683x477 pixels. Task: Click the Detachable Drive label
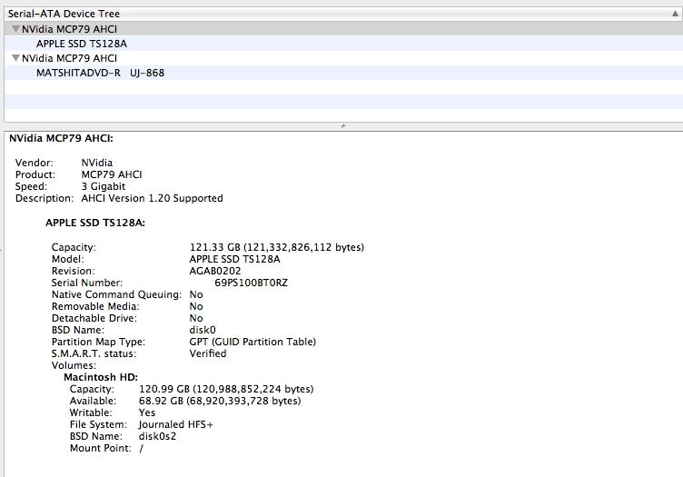coord(94,318)
